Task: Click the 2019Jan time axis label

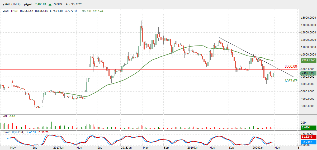Action: point(192,148)
